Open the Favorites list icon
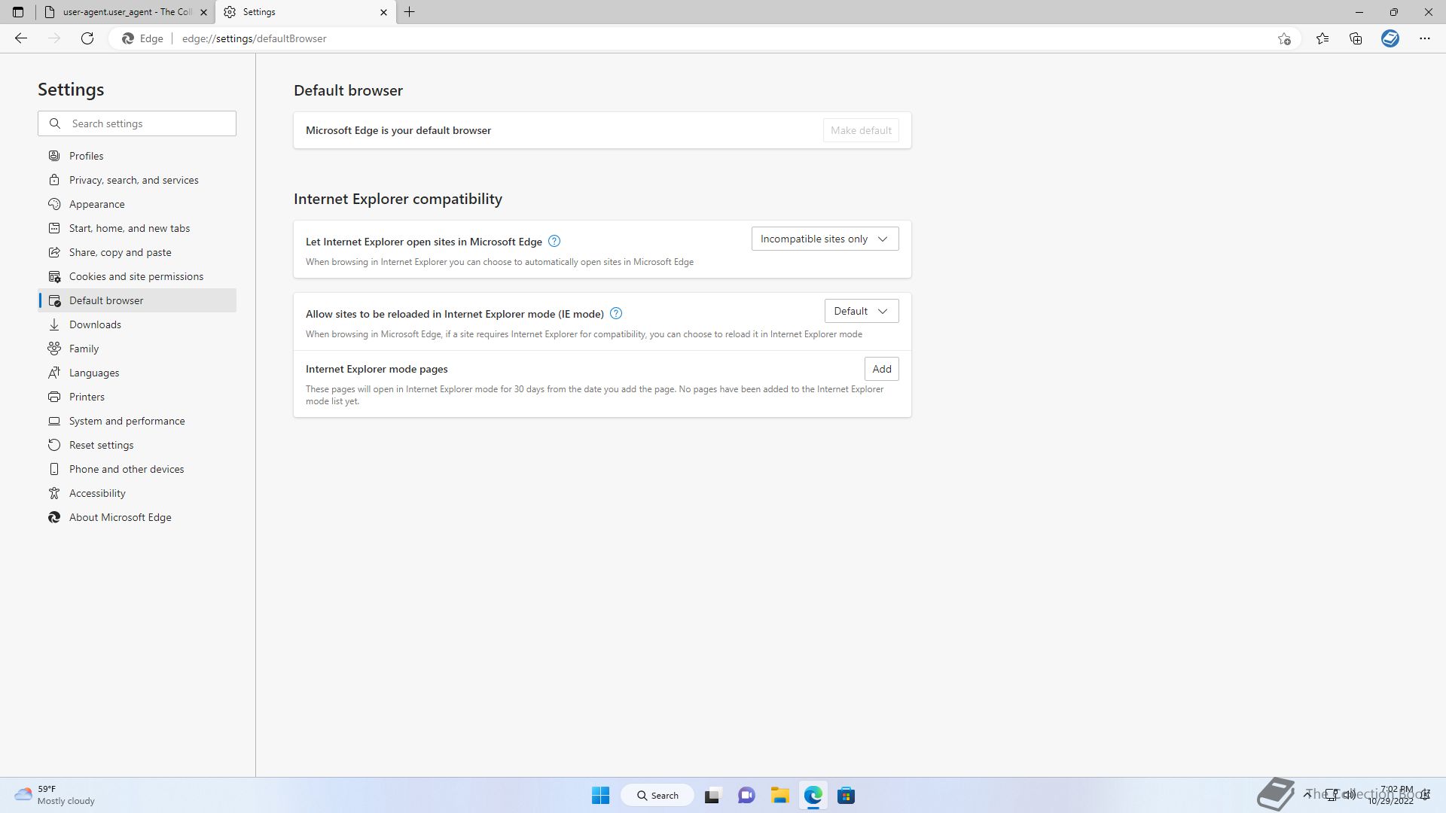Image resolution: width=1446 pixels, height=813 pixels. coord(1322,38)
